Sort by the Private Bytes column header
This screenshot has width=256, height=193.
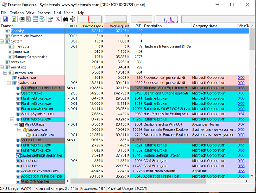[x=91, y=26]
